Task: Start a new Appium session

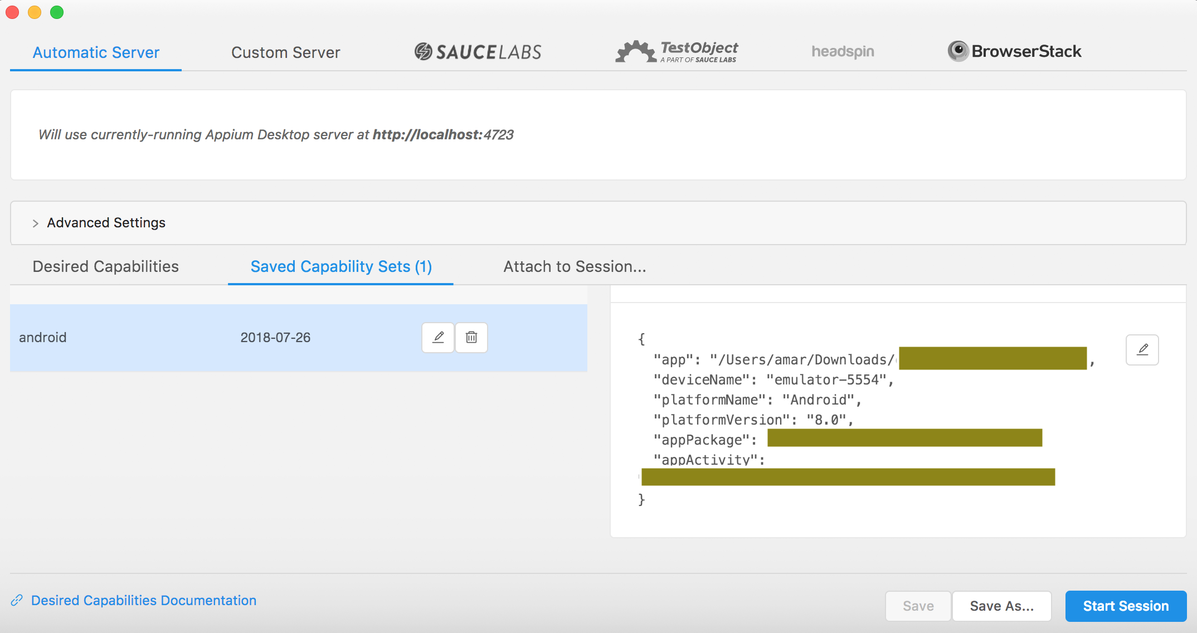Action: 1125,606
